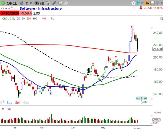Image resolution: width=163 pixels, height=129 pixels.
Task: Click the ORCL Daily legend label
Action: tap(9, 19)
